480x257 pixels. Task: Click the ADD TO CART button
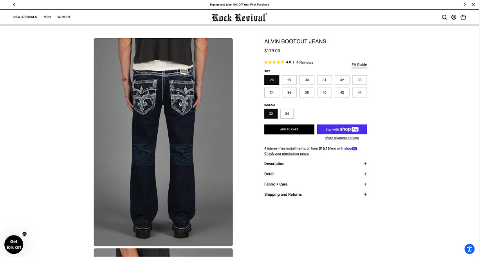pos(289,129)
